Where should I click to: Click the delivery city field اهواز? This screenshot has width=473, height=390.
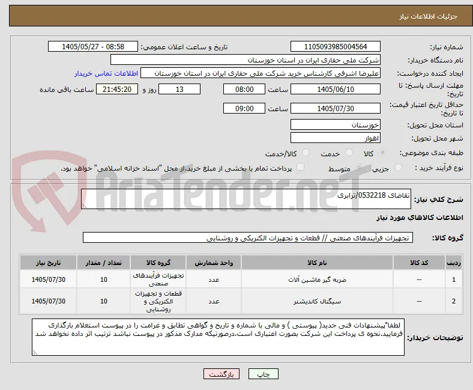click(336, 138)
